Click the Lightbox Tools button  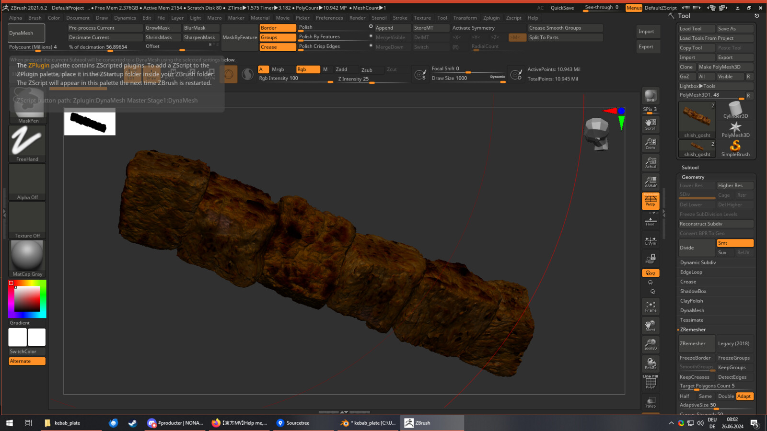click(x=716, y=86)
